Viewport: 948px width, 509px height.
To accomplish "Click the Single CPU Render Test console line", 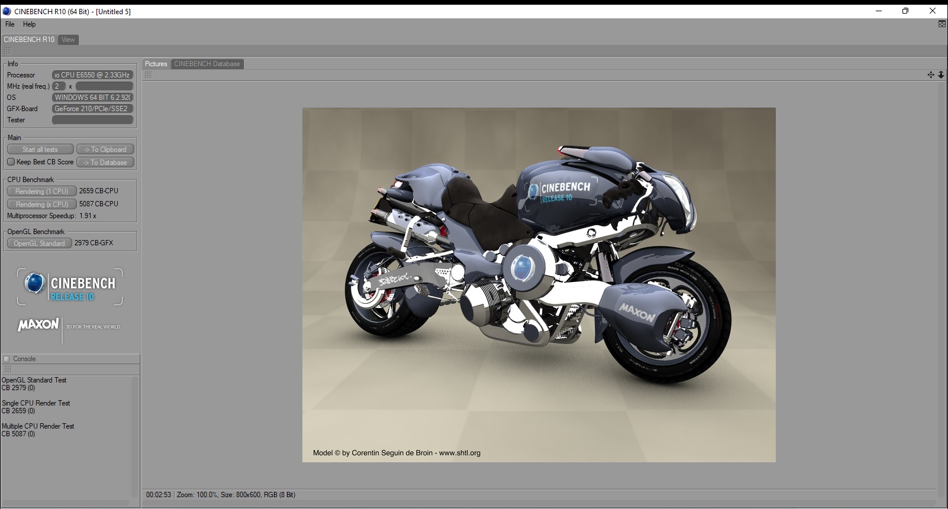I will coord(36,403).
